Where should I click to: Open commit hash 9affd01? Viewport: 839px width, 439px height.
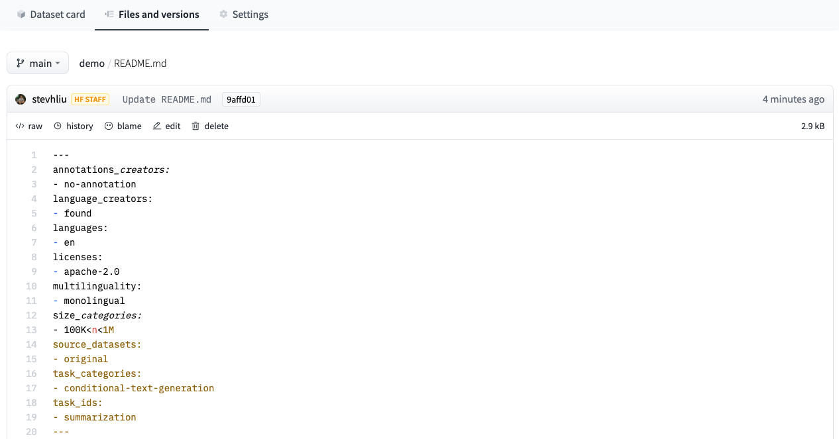click(241, 99)
